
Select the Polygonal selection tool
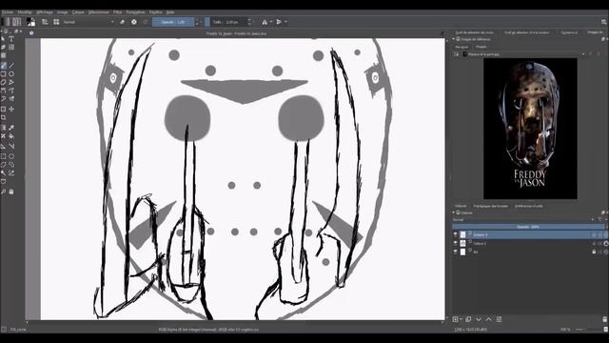(x=3, y=165)
